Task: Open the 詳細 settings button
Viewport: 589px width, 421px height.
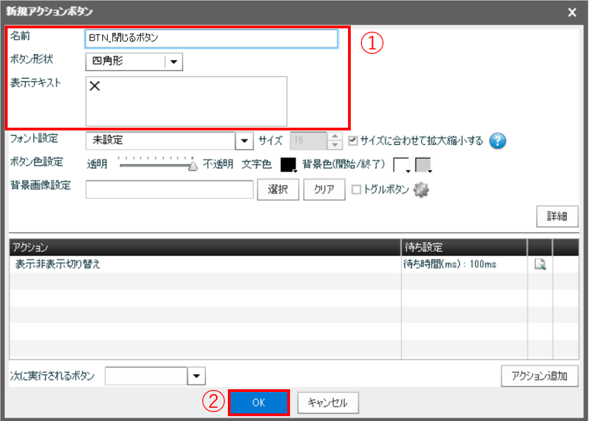Action: [x=557, y=216]
